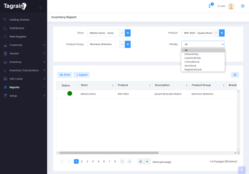This screenshot has height=174, width=249.
Task: Export the inventory report
Action: pyautogui.click(x=82, y=75)
